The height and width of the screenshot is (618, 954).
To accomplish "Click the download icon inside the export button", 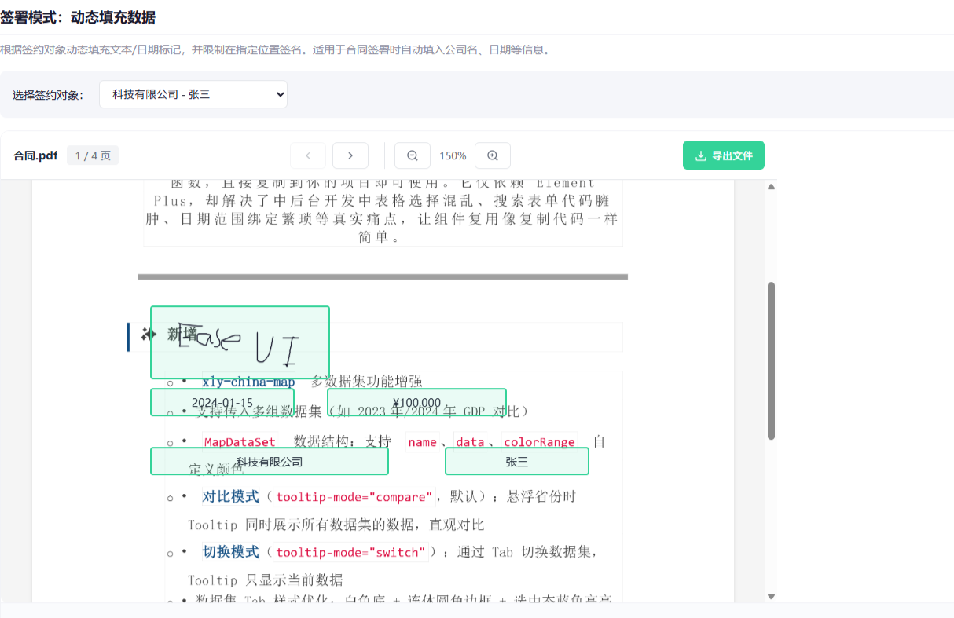I will (x=700, y=155).
